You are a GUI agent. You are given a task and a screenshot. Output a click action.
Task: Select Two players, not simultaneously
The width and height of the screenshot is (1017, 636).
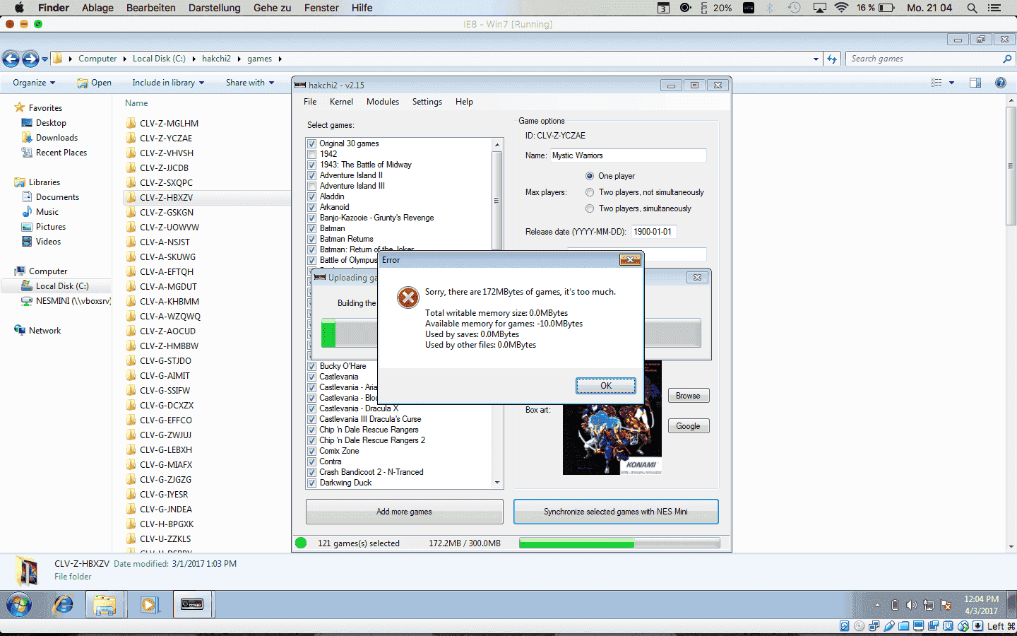click(x=590, y=192)
